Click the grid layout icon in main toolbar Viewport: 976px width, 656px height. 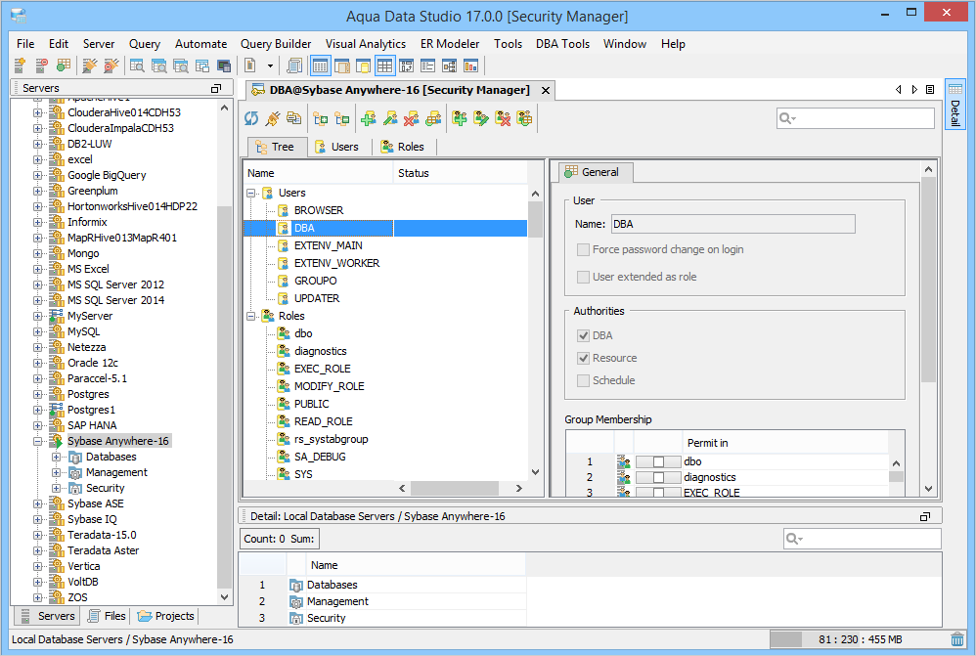tap(384, 66)
